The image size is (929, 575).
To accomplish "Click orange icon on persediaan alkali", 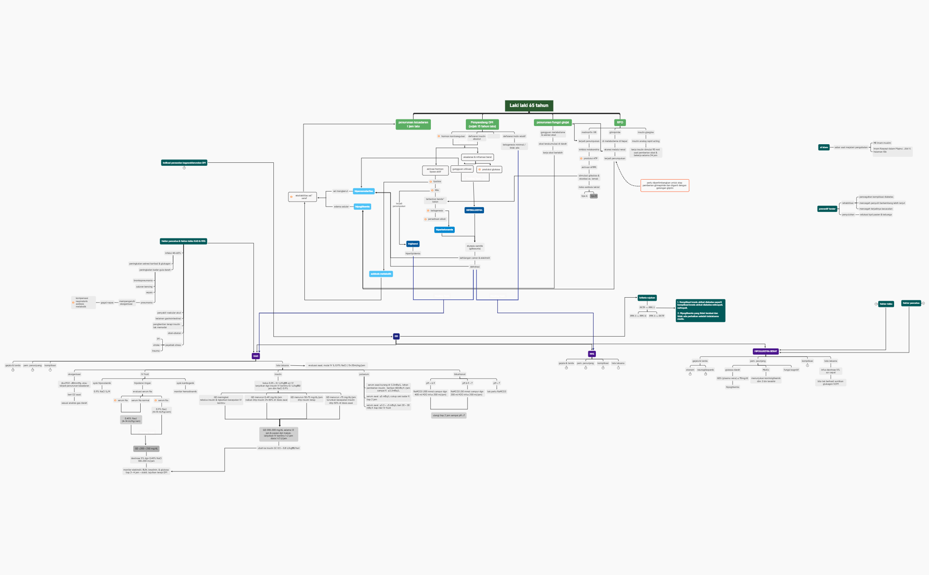I will (425, 219).
